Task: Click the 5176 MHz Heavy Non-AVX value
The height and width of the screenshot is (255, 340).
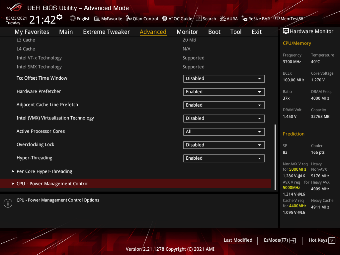Action: point(320,176)
